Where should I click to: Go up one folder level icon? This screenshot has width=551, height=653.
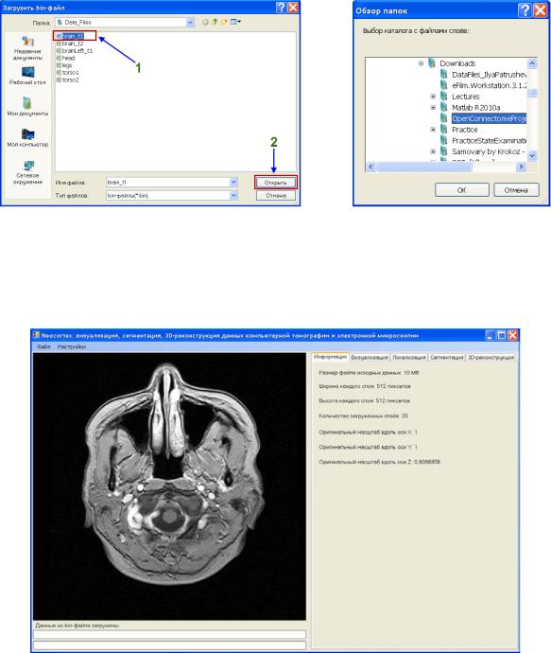pos(215,22)
